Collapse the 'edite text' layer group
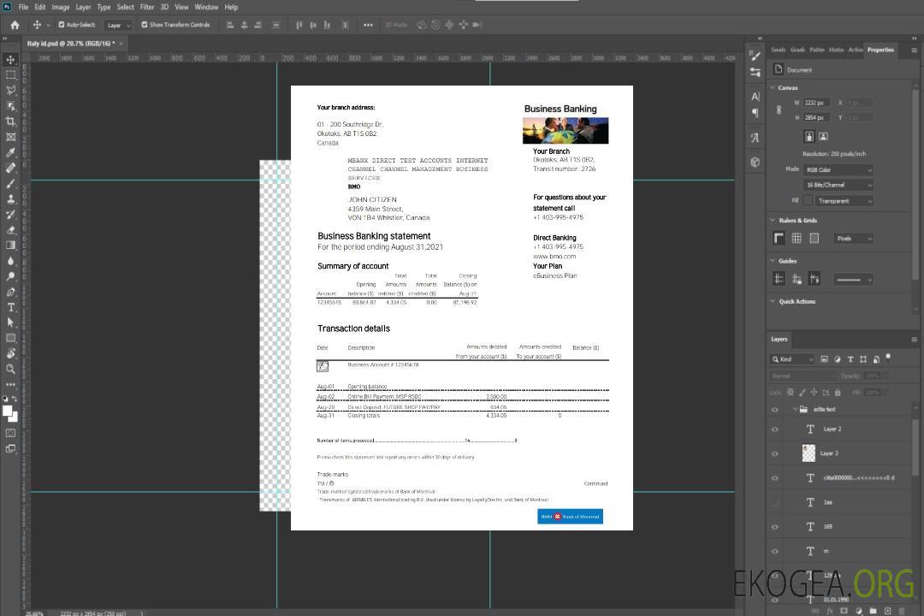The image size is (924, 616). 794,410
